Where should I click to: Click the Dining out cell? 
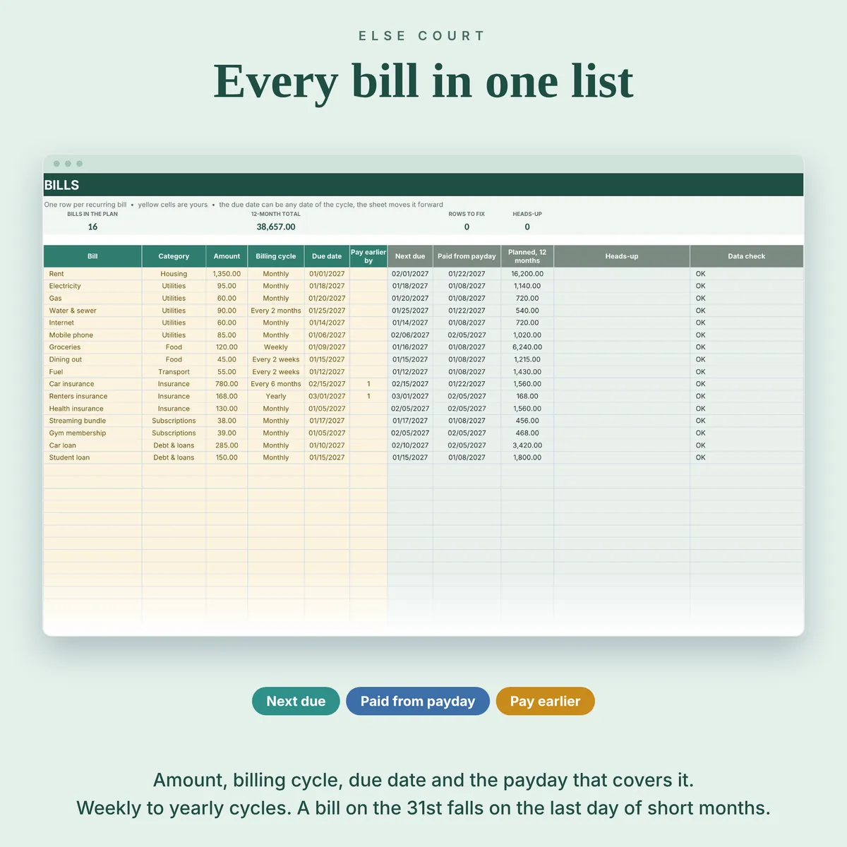click(x=92, y=359)
